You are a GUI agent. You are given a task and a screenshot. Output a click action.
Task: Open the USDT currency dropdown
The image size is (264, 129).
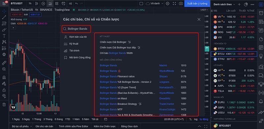tap(204, 10)
